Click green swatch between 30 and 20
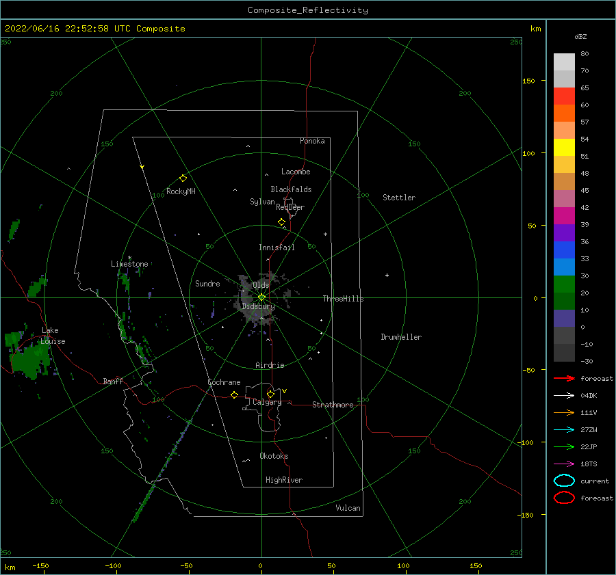Viewport: 616px width, 575px height. [x=564, y=284]
